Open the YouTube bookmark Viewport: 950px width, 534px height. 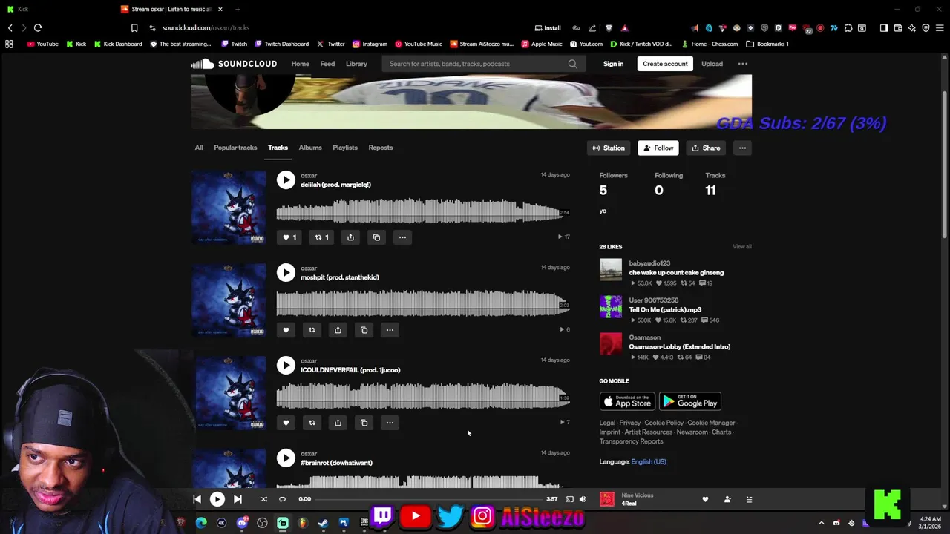click(x=42, y=44)
